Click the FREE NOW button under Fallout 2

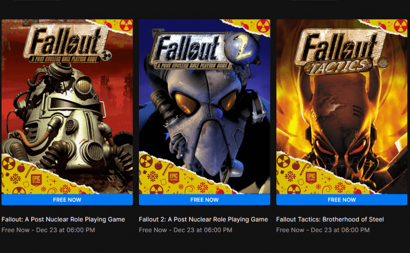coord(205,200)
